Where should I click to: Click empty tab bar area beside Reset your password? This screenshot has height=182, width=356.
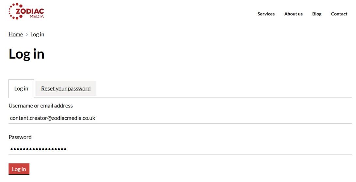[x=222, y=89]
